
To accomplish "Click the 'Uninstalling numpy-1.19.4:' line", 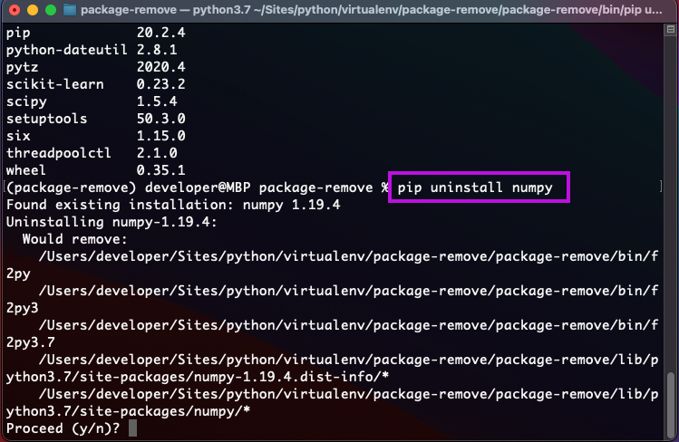I will click(112, 222).
